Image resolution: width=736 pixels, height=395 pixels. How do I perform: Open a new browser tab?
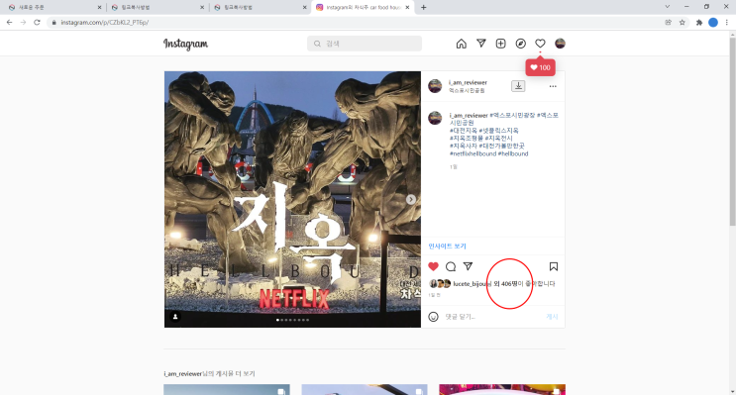click(x=423, y=8)
